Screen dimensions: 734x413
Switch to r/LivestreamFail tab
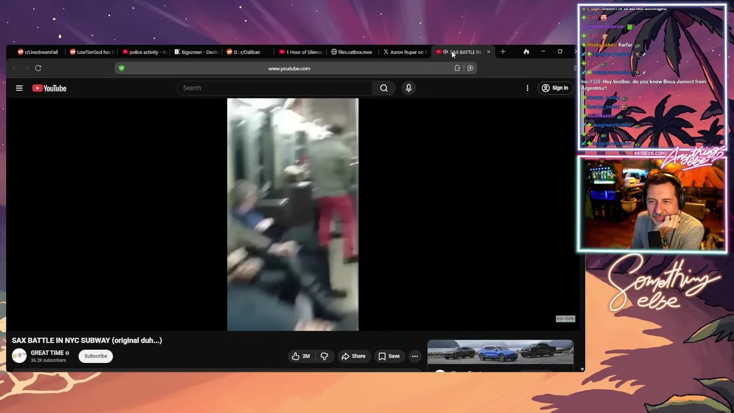coord(38,52)
